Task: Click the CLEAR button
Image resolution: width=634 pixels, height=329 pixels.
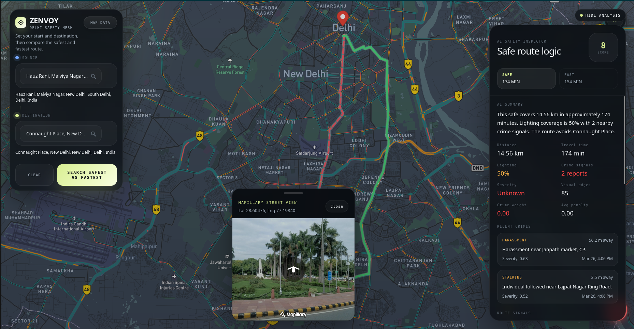Action: (x=34, y=175)
